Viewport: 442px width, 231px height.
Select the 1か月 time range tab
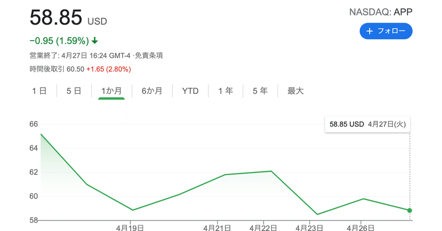[x=112, y=91]
